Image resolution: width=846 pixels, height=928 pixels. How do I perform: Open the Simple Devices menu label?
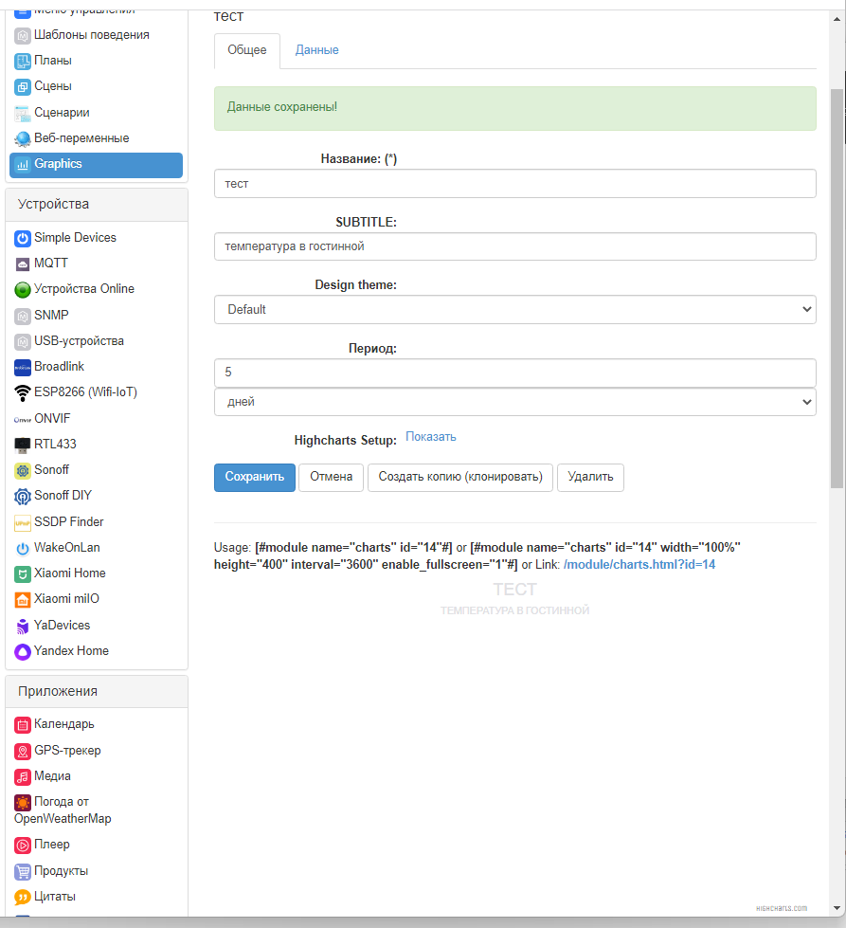click(x=75, y=237)
